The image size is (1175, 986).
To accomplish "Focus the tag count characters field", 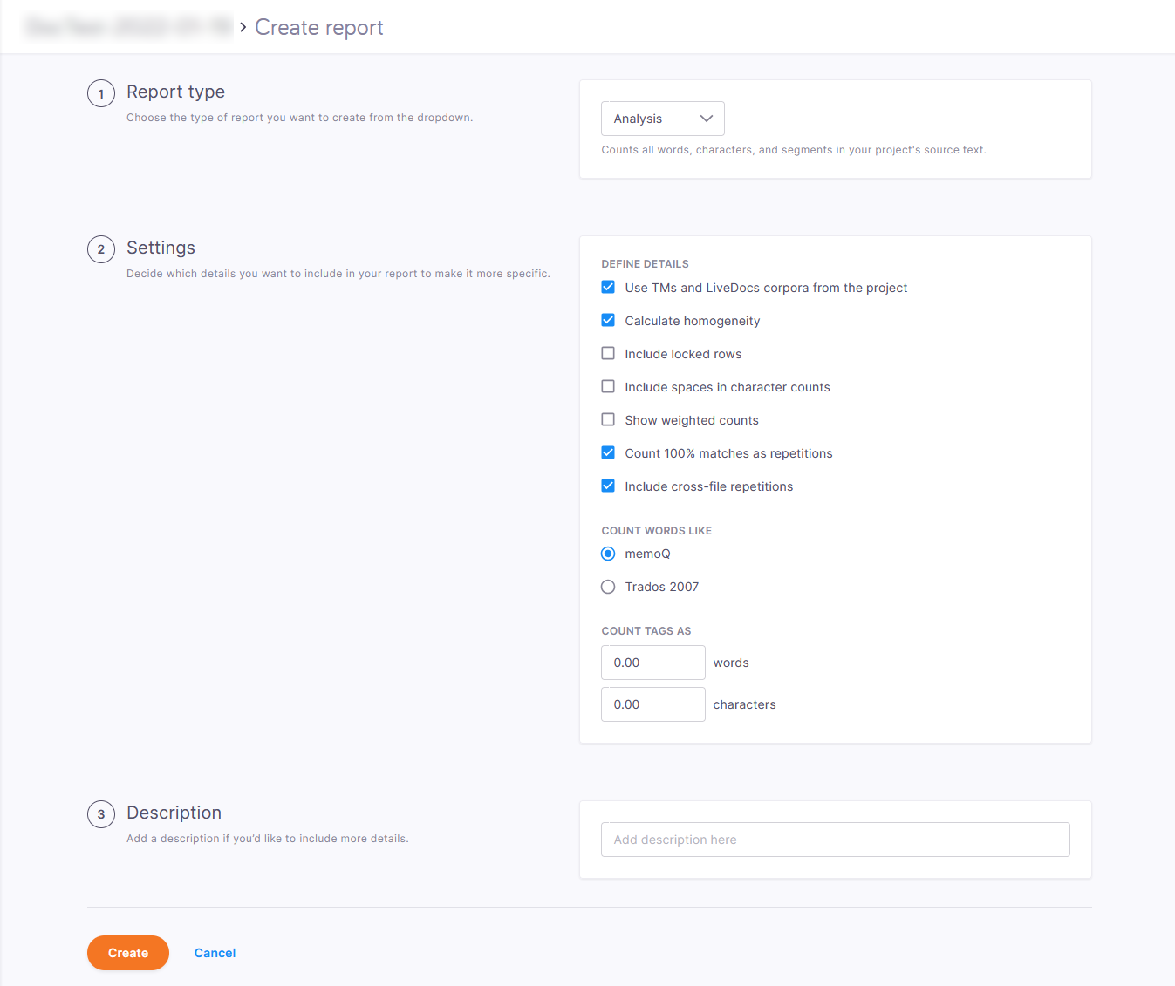I will (652, 704).
